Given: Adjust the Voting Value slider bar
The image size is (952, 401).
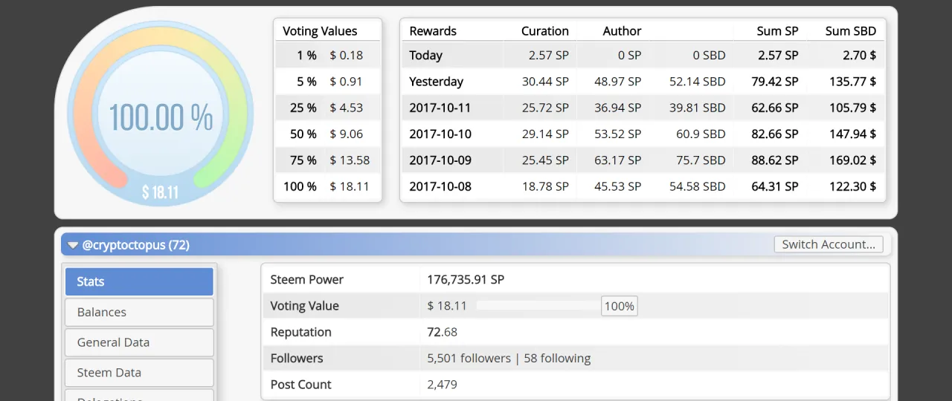Looking at the screenshot, I should pyautogui.click(x=538, y=306).
